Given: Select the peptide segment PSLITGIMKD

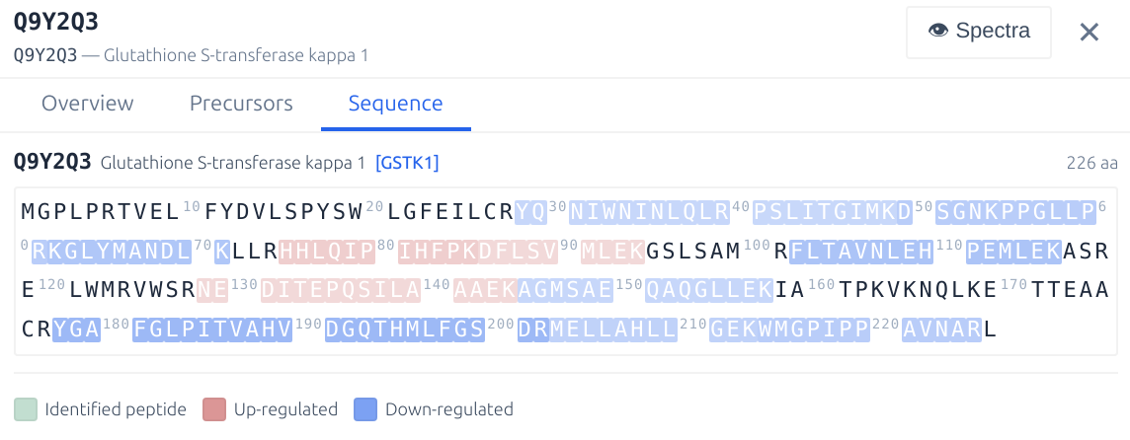Looking at the screenshot, I should tap(832, 211).
